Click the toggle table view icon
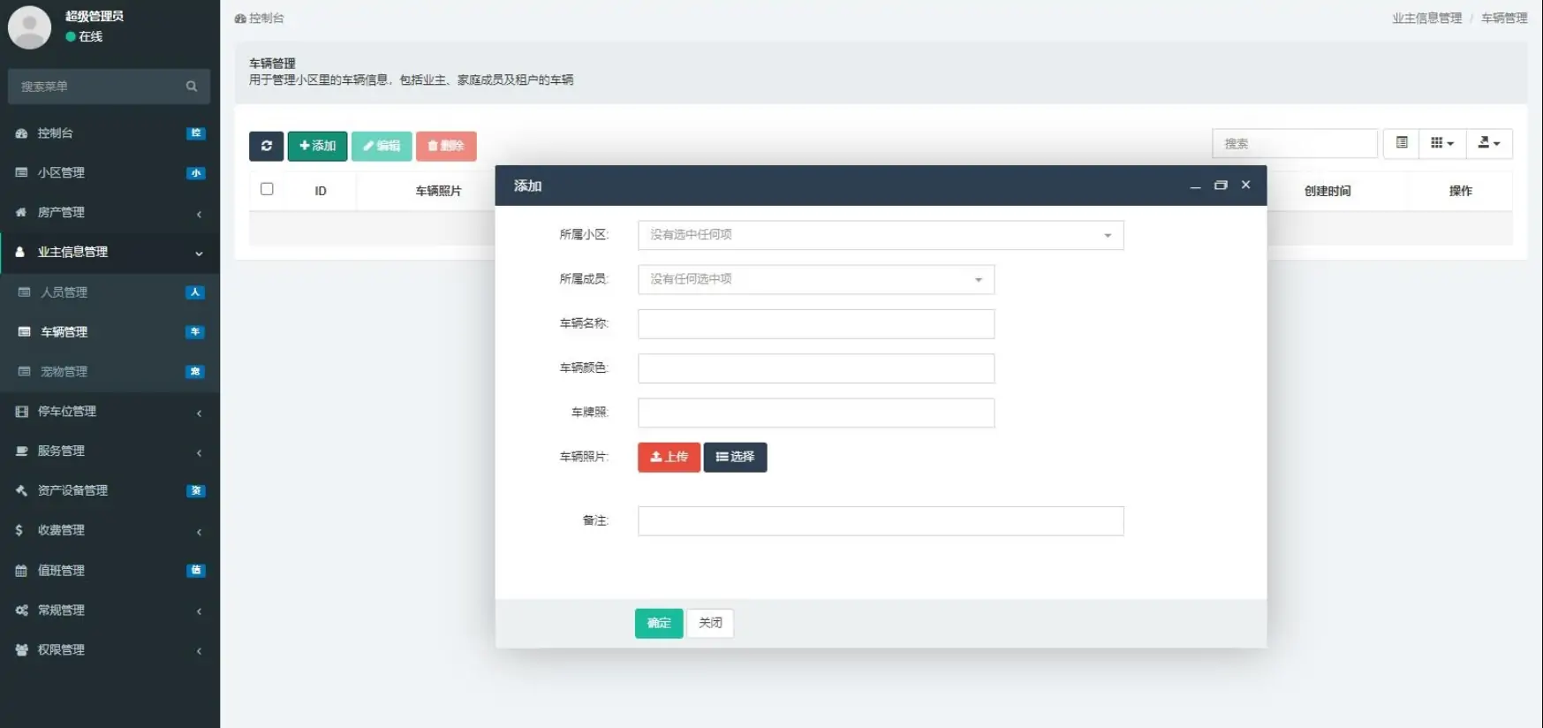This screenshot has width=1543, height=728. pos(1402,143)
